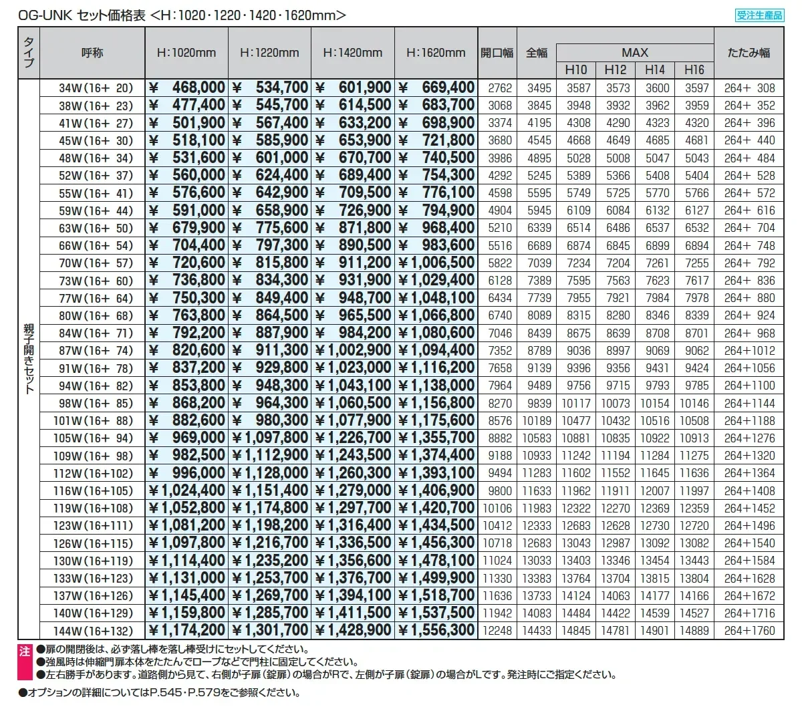This screenshot has height=723, width=802.
Task: Click price ¥633,200
Action: click(353, 122)
